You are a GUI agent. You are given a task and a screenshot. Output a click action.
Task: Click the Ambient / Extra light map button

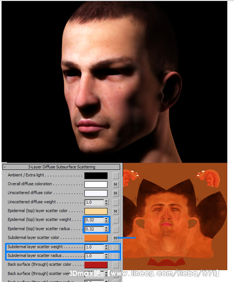(116, 175)
